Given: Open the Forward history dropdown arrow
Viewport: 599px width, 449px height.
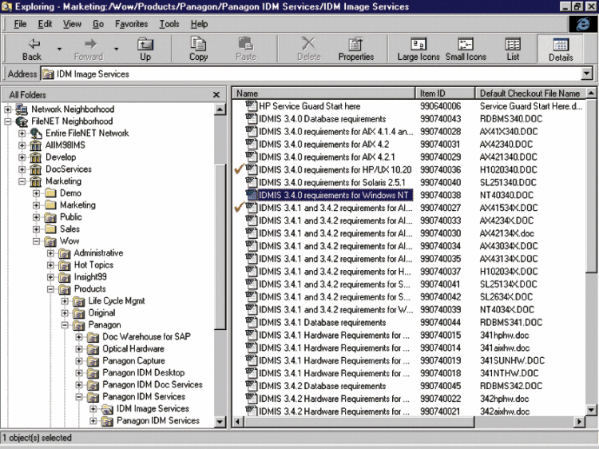Looking at the screenshot, I should point(116,50).
